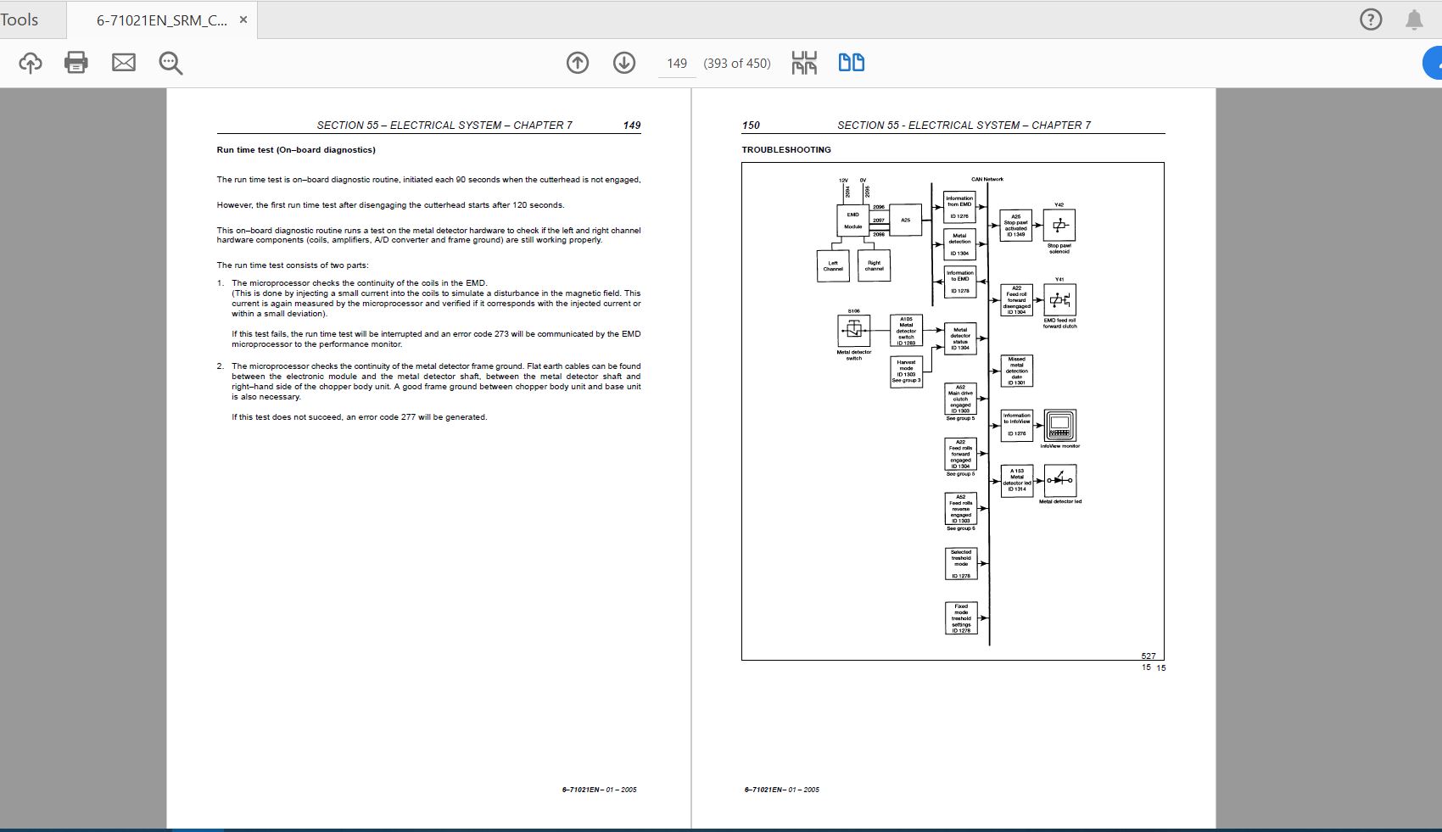This screenshot has height=832, width=1442.
Task: Click the 'CAN Network' label in diagram
Action: 987,179
